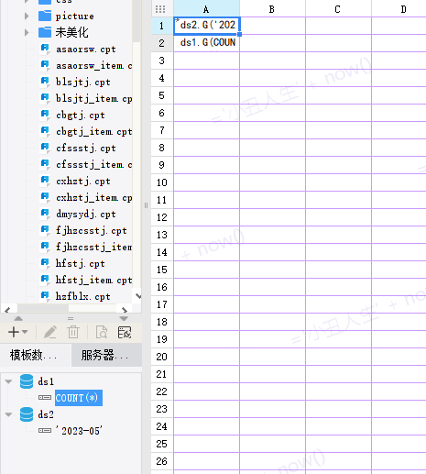Screen dimensions: 426x474
Task: Select column D header
Action: 399,9
